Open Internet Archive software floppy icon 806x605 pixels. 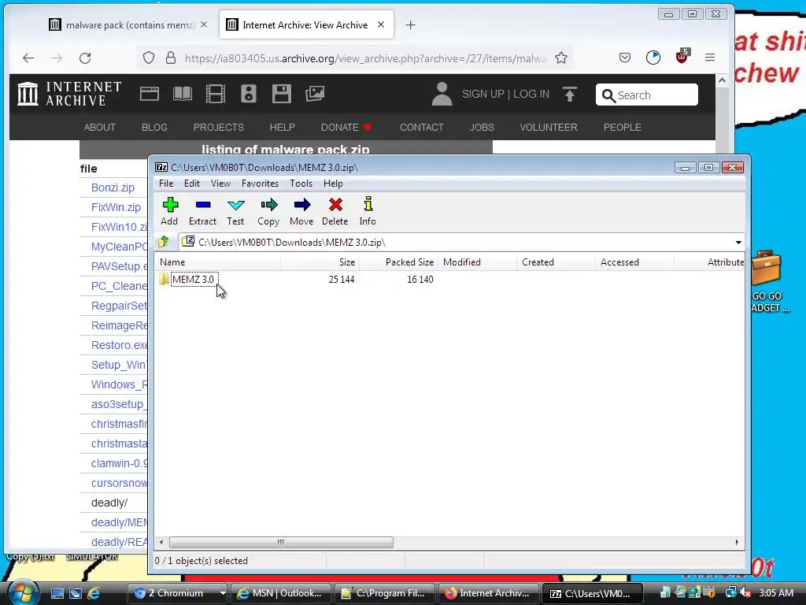pos(282,95)
